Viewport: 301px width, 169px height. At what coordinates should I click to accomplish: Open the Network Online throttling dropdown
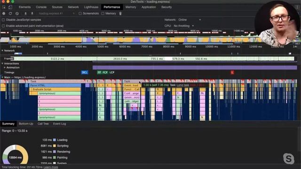(190, 20)
